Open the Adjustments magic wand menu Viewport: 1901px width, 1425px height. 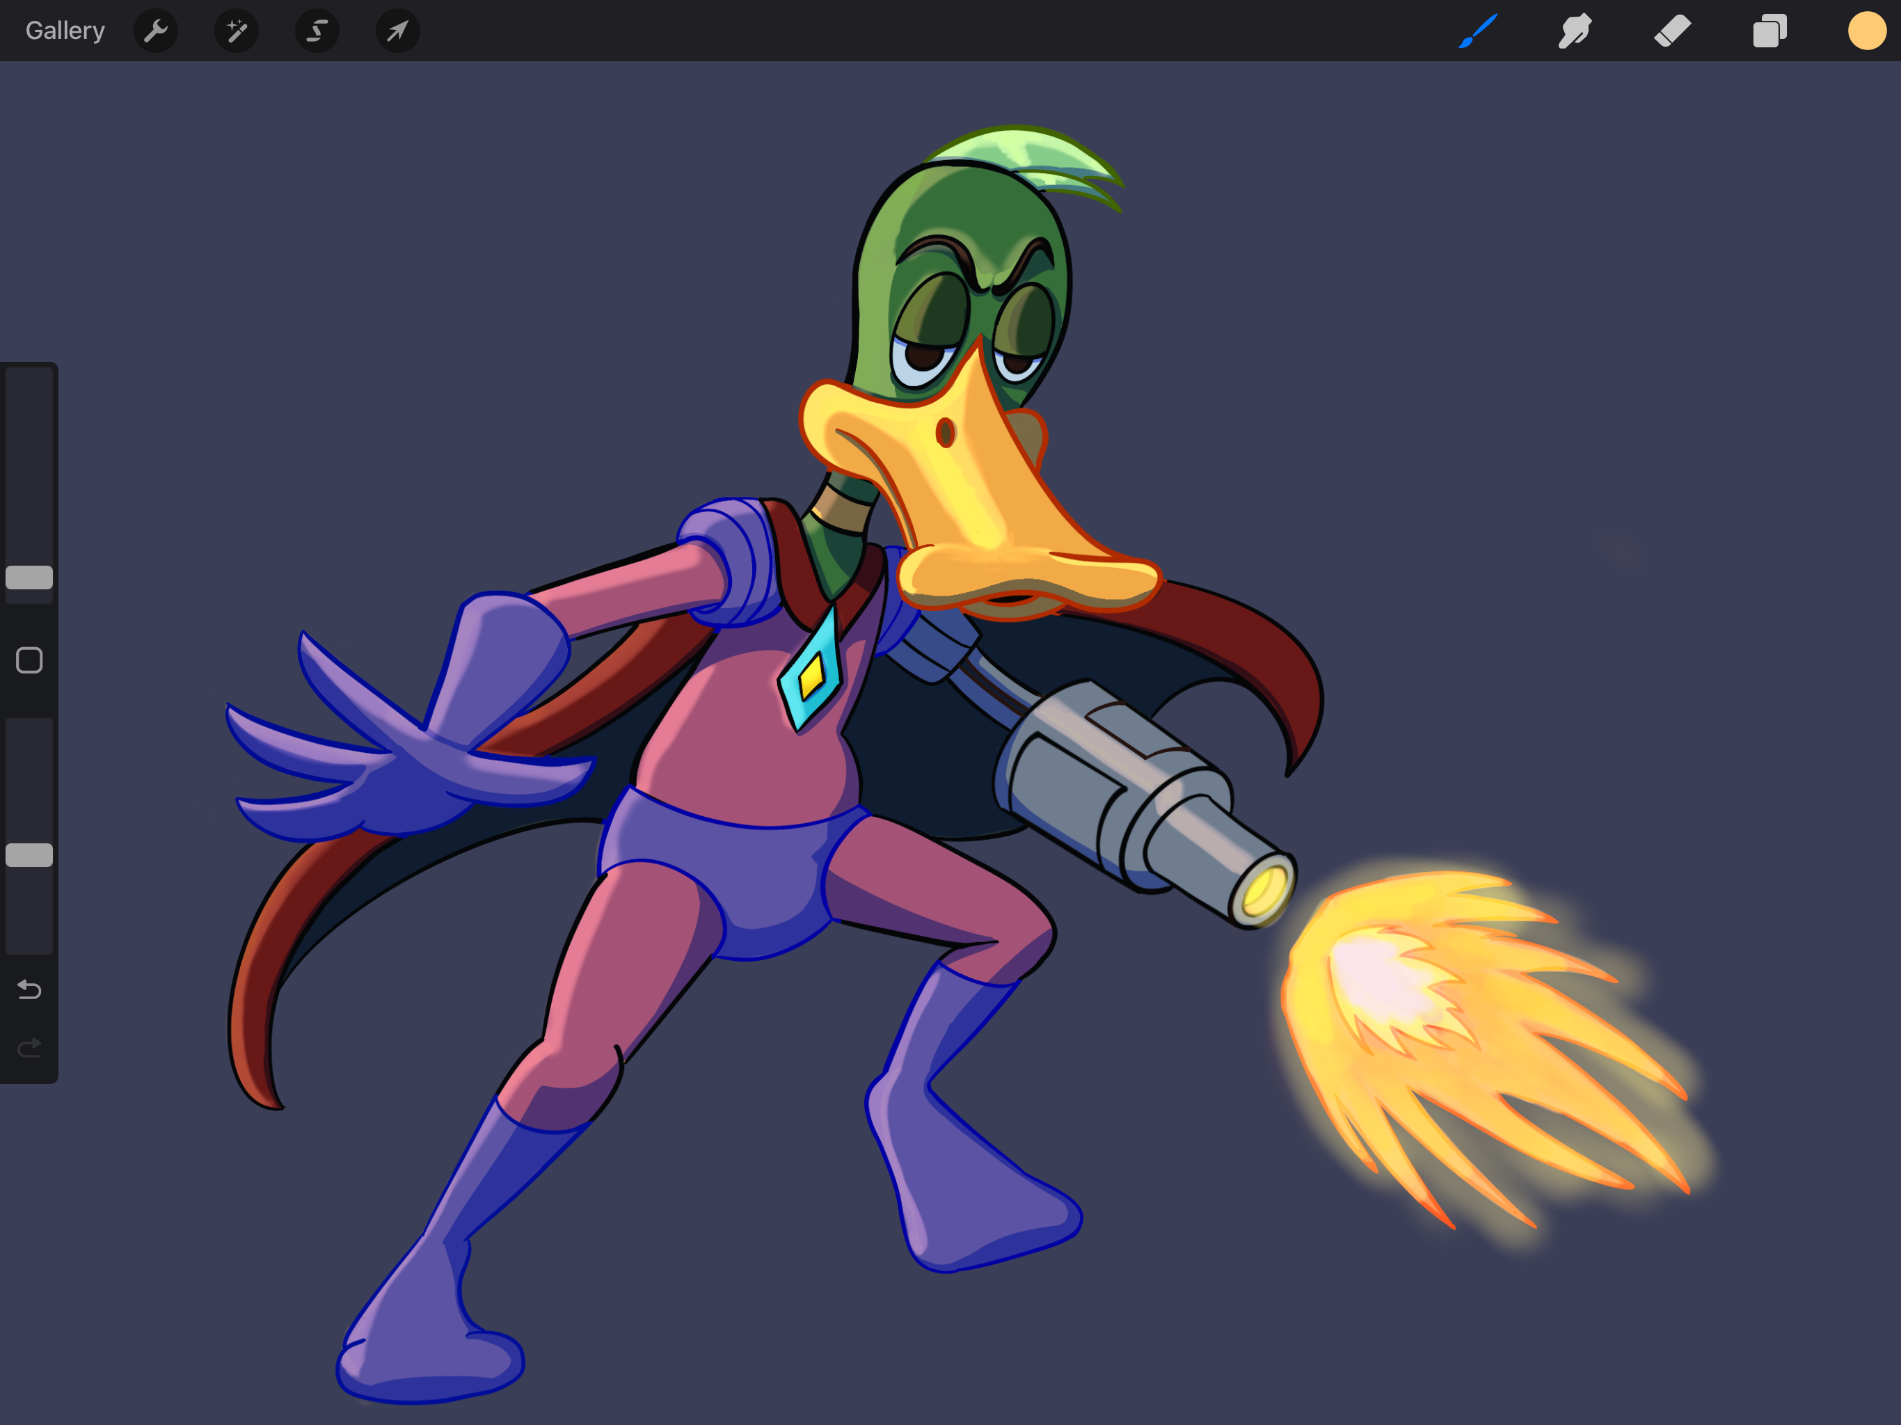tap(237, 31)
